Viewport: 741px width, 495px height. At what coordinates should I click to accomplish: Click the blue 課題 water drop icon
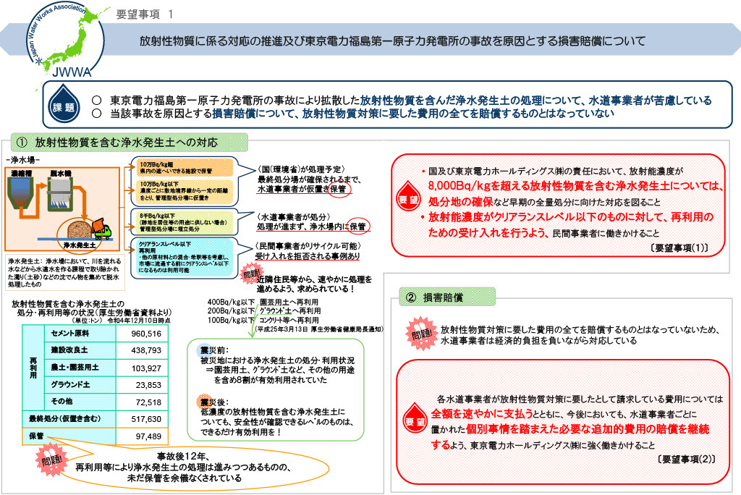tap(64, 104)
